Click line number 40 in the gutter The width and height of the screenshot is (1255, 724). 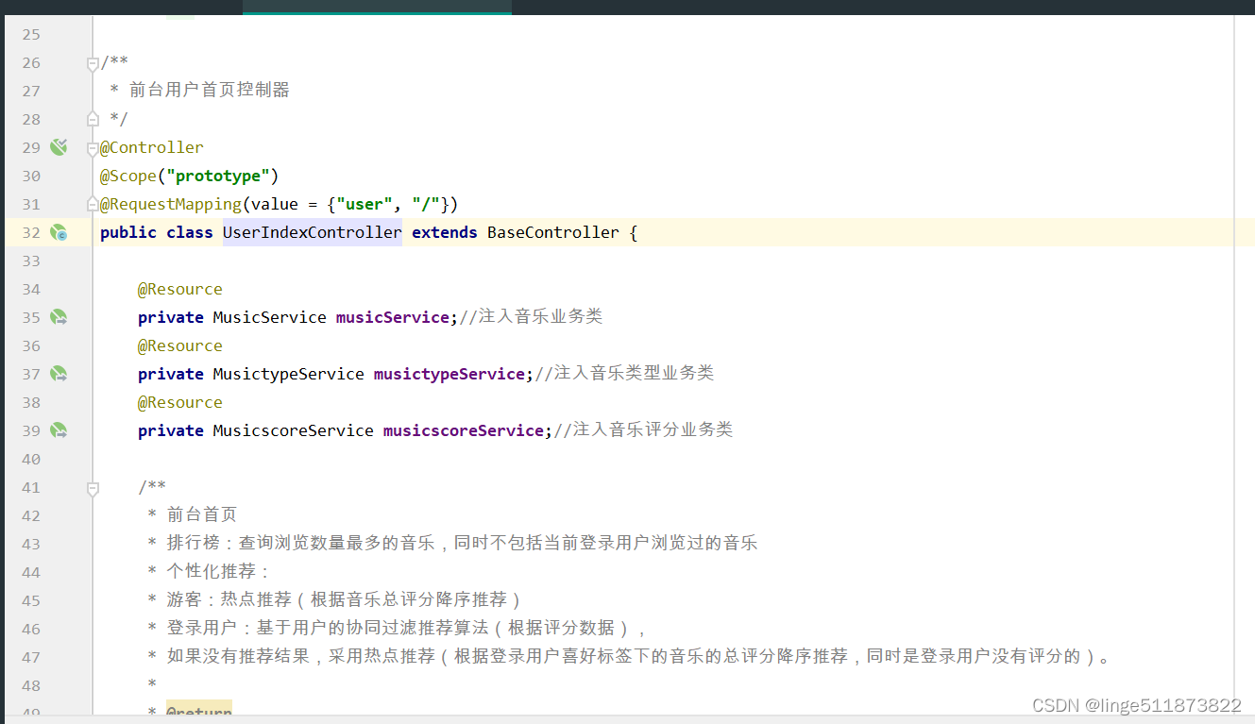tap(31, 459)
